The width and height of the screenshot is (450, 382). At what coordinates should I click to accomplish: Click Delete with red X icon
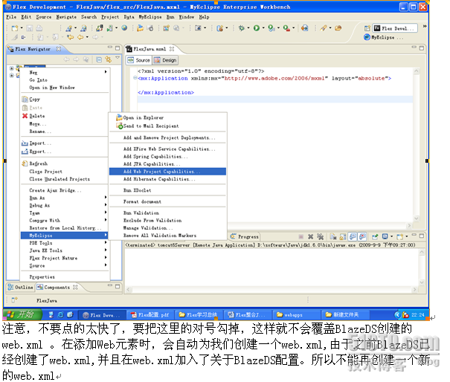(64, 116)
